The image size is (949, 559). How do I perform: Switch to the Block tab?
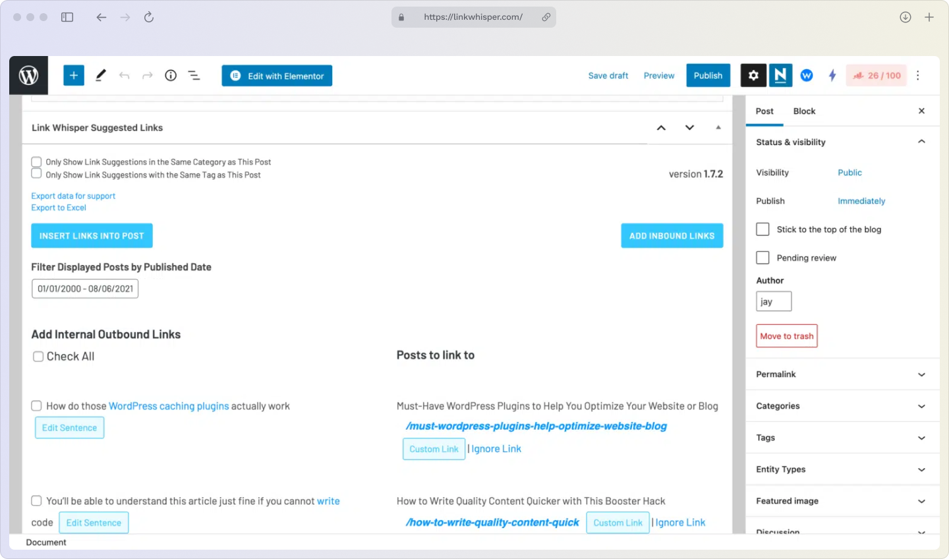[x=804, y=111]
